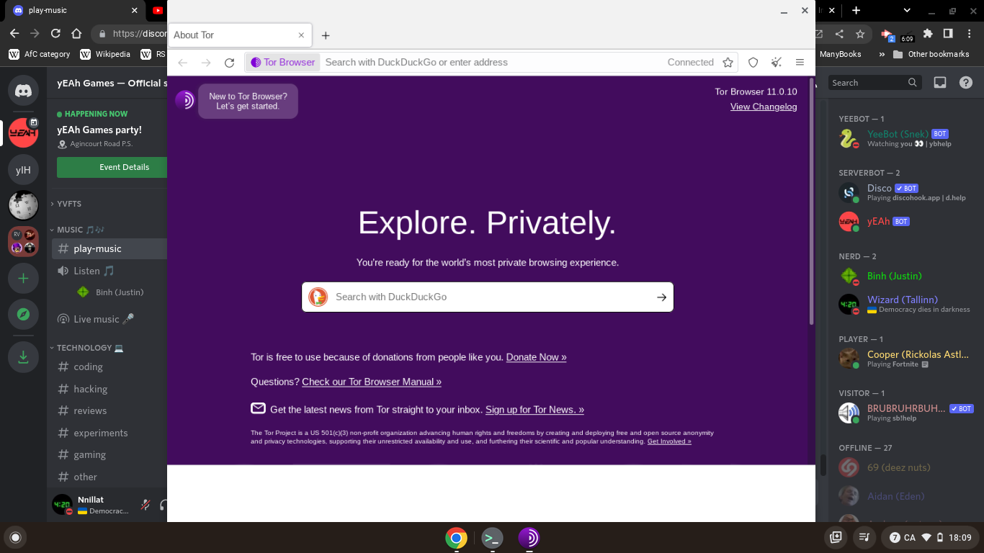This screenshot has height=553, width=984.
Task: Bookmark this page with the star icon
Action: coord(728,63)
